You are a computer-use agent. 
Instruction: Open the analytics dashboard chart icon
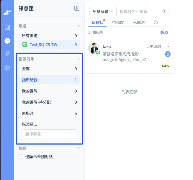(7, 27)
